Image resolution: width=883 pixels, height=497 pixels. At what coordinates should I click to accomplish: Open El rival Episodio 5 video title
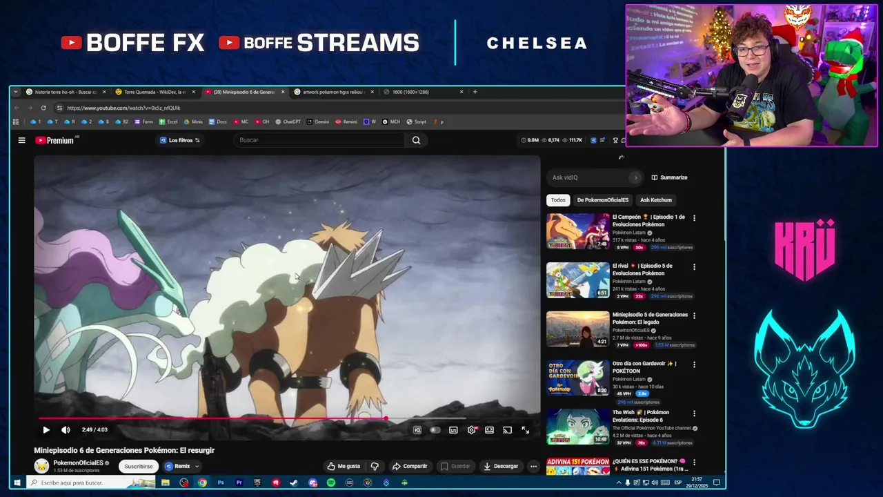642,269
